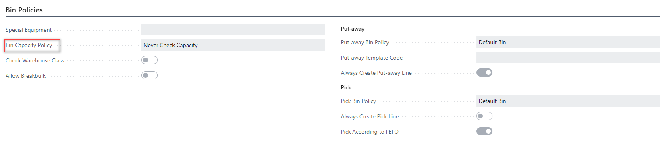
Task: Click the Pick Bin Policy label
Action: [x=358, y=101]
